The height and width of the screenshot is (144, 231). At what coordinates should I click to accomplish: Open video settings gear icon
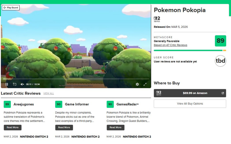pos(137,84)
